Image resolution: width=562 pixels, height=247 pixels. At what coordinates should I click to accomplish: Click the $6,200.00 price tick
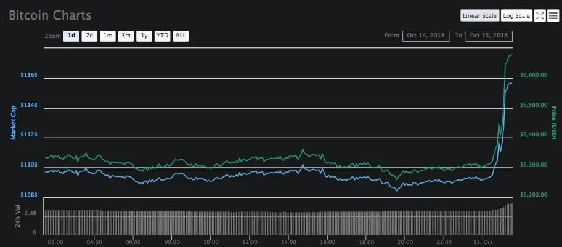(533, 195)
